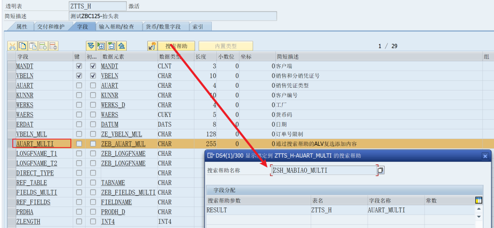
Task: Click the Foreign Keys key icon
Action: click(152, 46)
